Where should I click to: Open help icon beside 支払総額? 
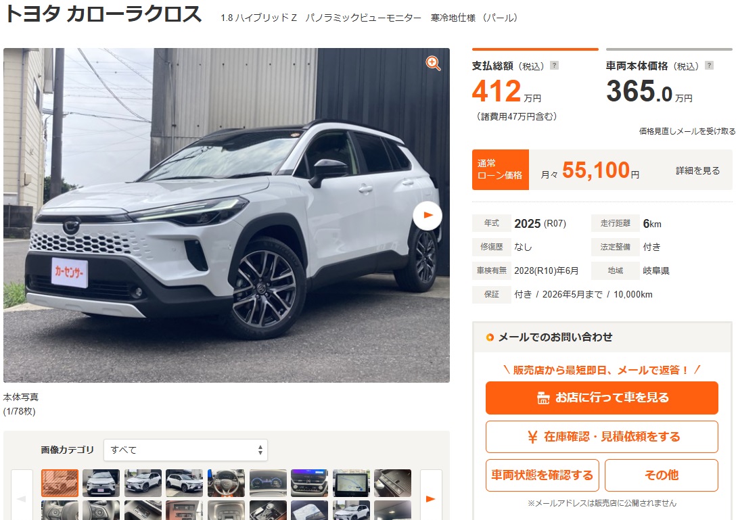point(555,66)
